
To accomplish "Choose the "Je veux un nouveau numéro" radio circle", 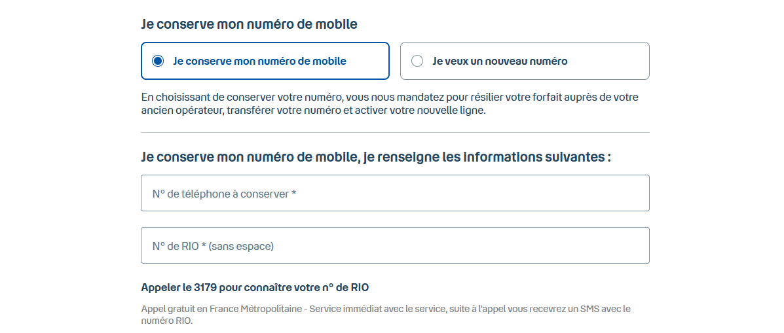I will [x=417, y=61].
